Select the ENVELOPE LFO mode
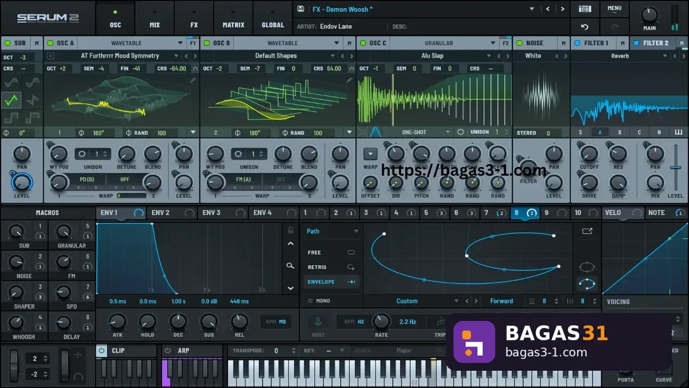The image size is (689, 388). click(331, 282)
